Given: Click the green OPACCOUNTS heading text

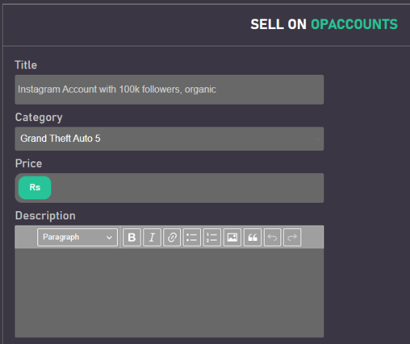Looking at the screenshot, I should point(355,24).
